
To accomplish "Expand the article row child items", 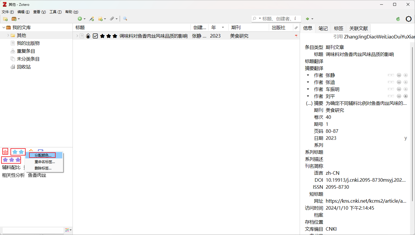I will point(77,36).
